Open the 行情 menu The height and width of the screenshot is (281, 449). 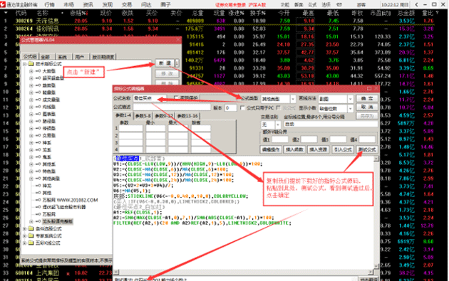[x=50, y=4]
